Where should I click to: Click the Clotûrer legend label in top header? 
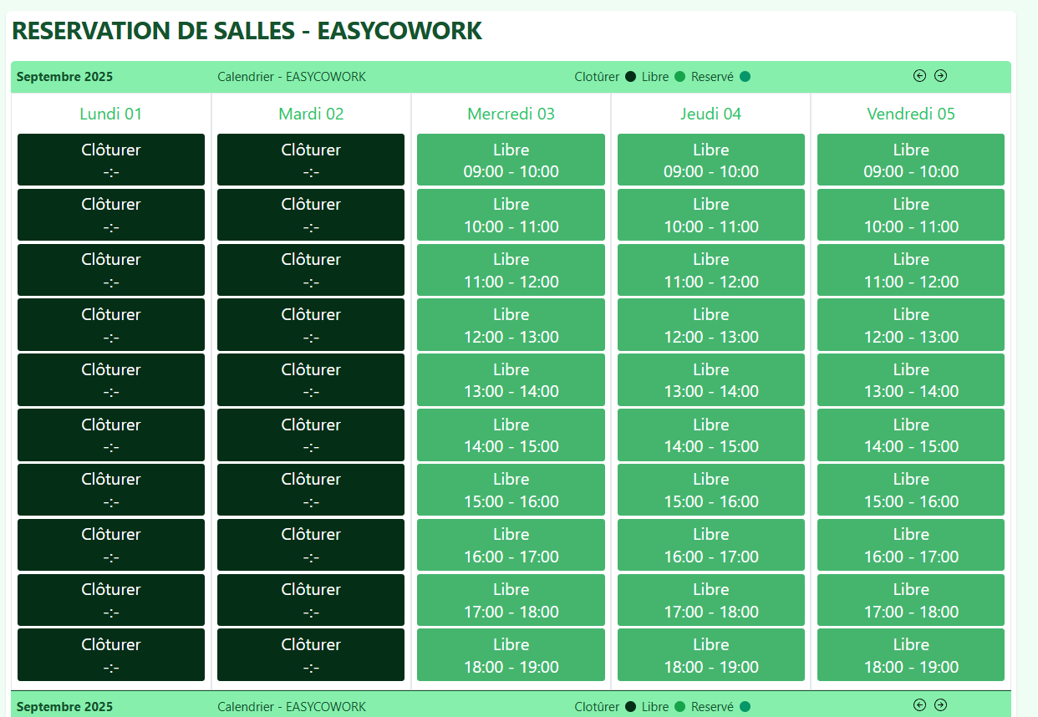click(x=597, y=77)
